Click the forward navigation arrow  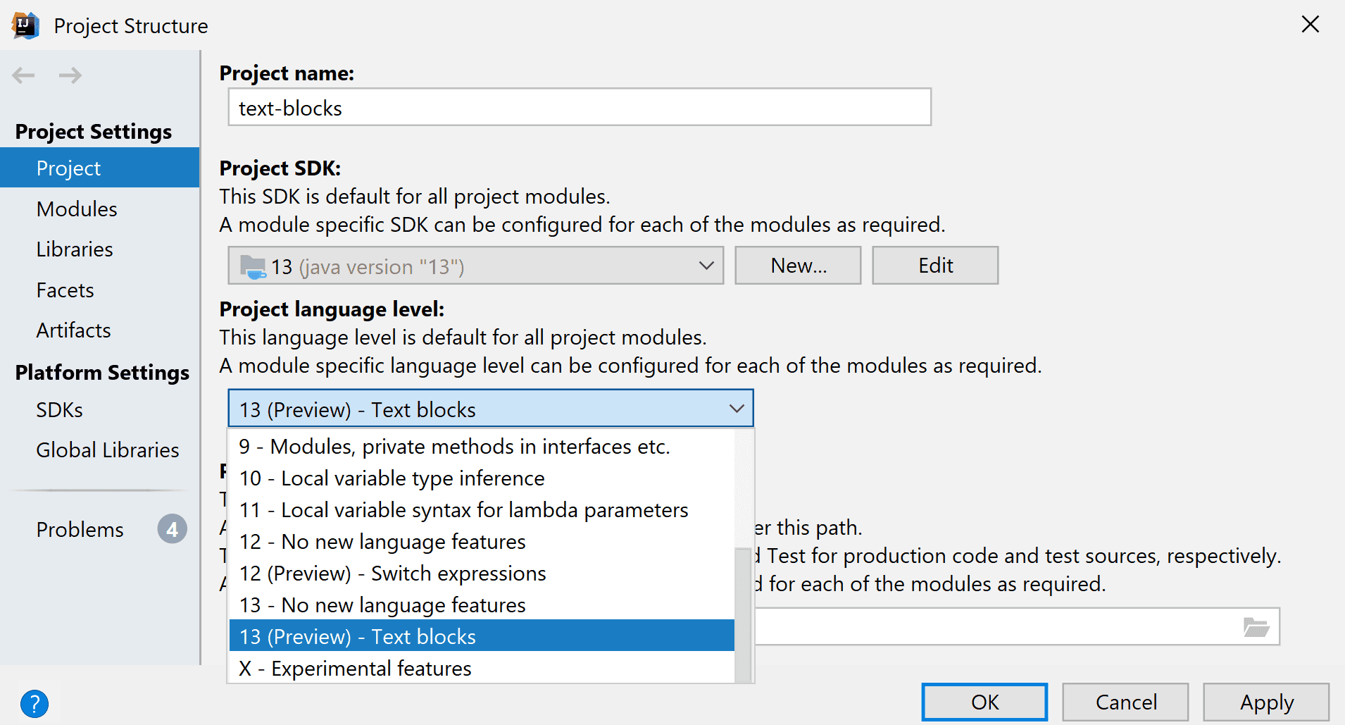(x=70, y=75)
